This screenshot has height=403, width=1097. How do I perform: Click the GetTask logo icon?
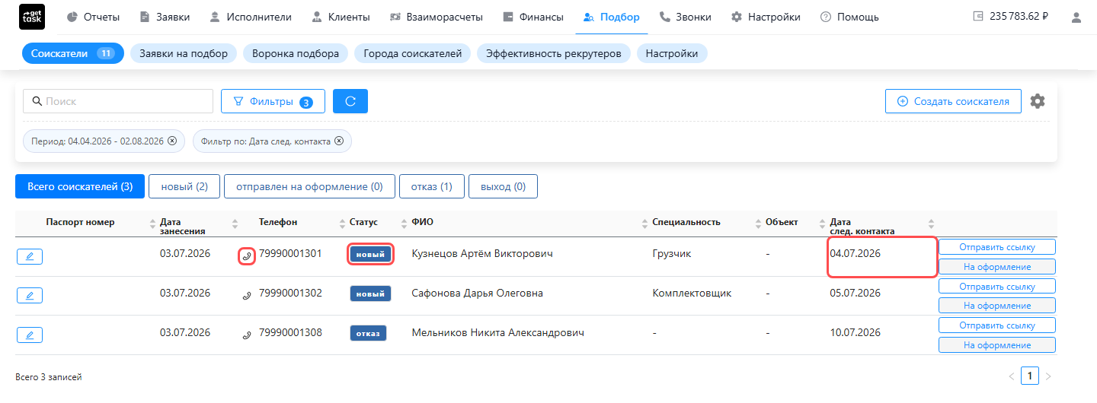[31, 17]
